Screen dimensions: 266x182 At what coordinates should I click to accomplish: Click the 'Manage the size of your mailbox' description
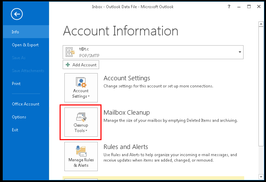171,120
